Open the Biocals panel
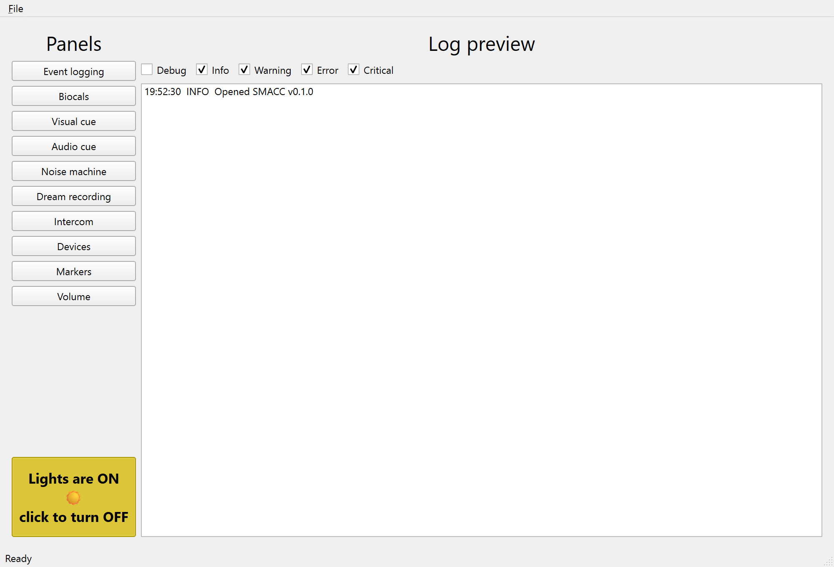Screen dimensions: 834x567 74,96
